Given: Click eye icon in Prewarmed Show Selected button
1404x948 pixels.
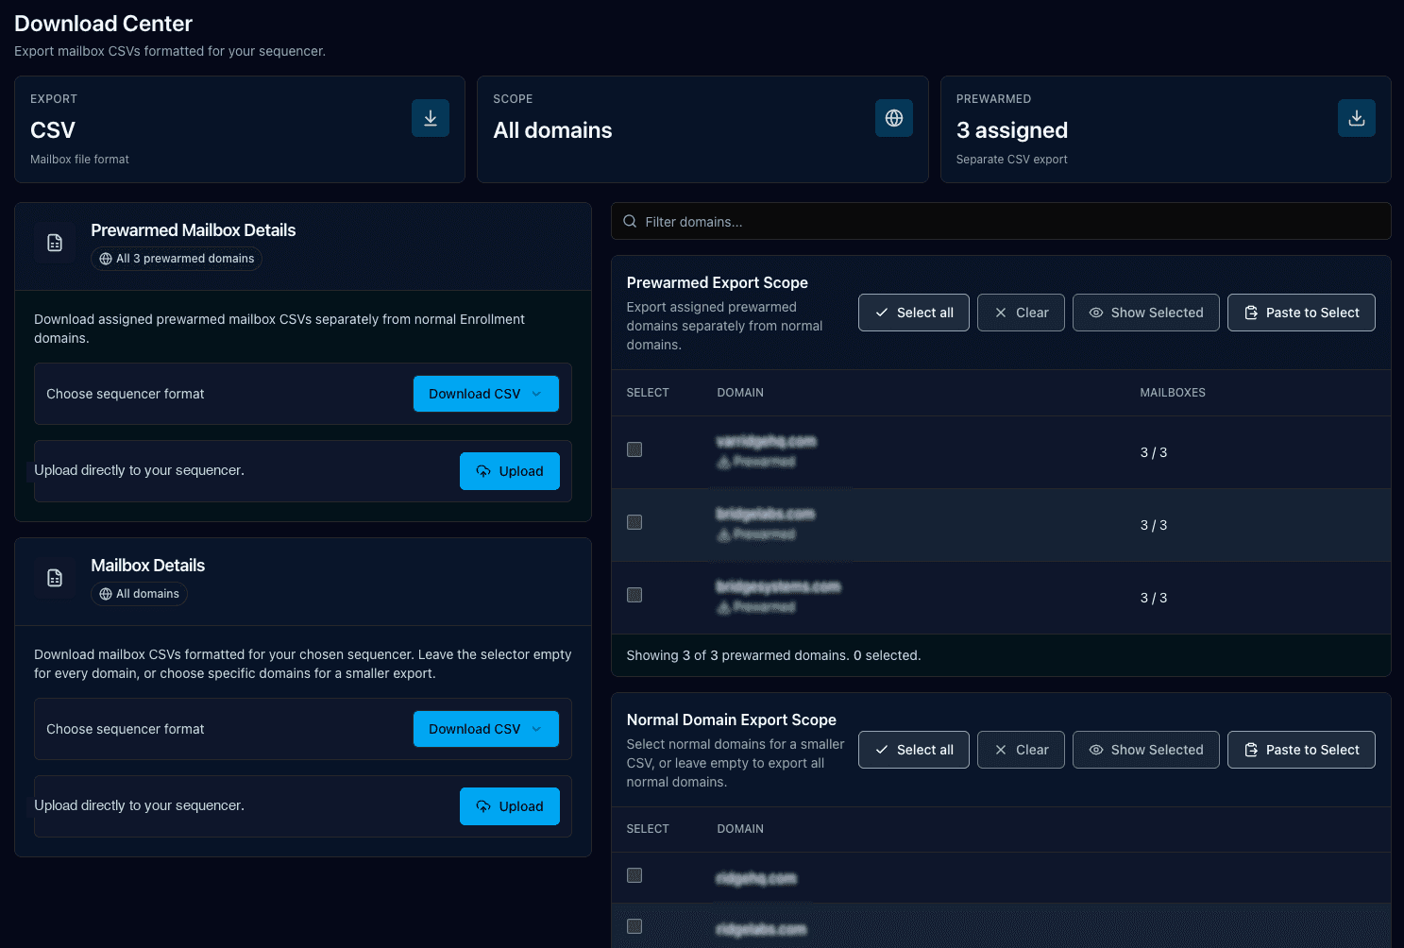Looking at the screenshot, I should pyautogui.click(x=1096, y=313).
